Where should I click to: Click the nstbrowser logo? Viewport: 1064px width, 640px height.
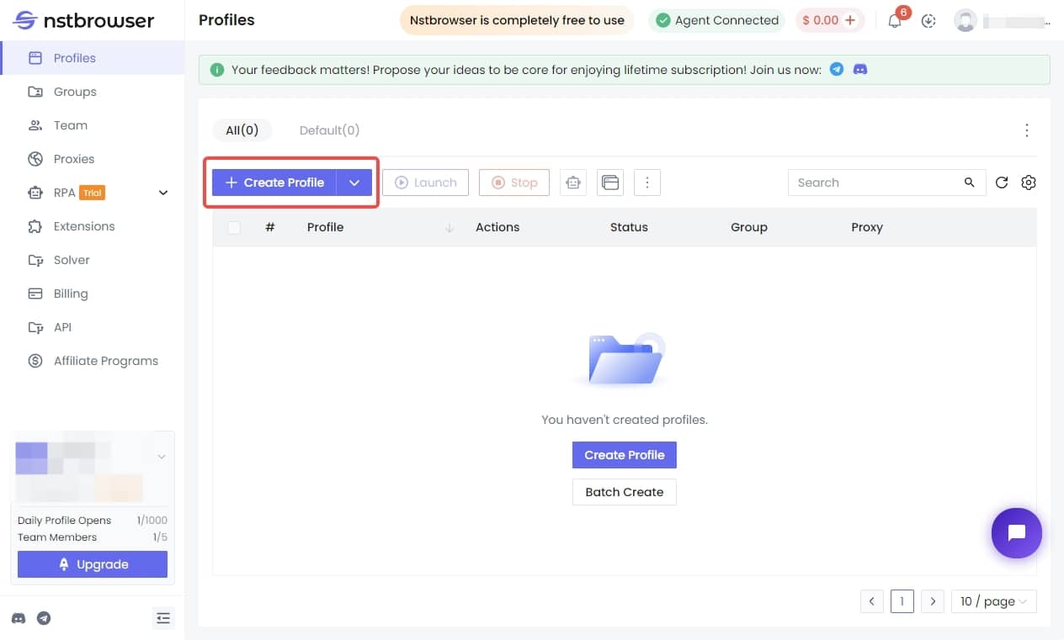[84, 20]
